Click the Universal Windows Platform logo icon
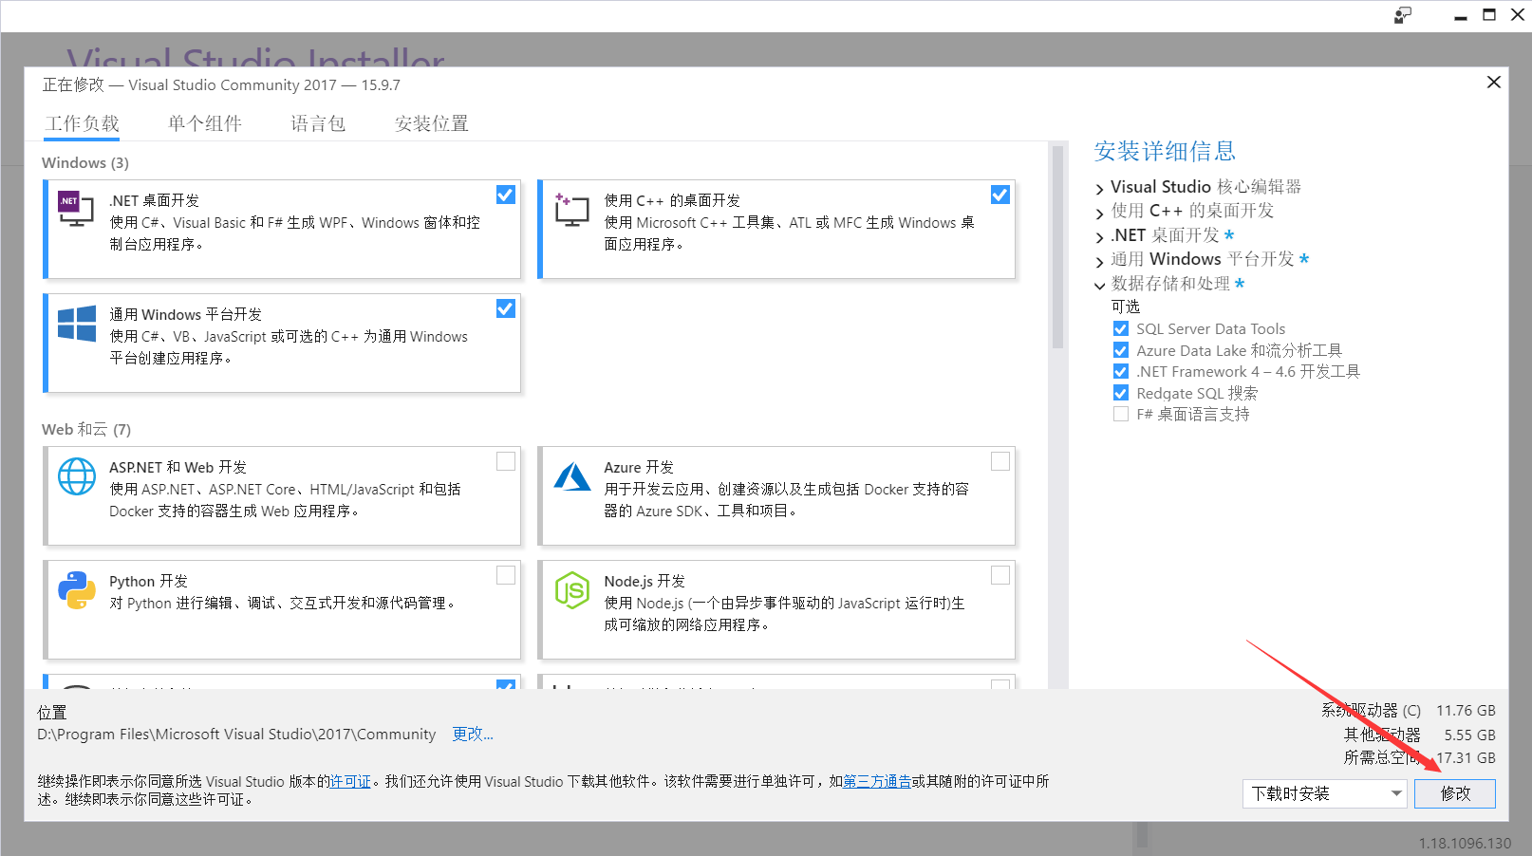1532x856 pixels. tap(77, 324)
